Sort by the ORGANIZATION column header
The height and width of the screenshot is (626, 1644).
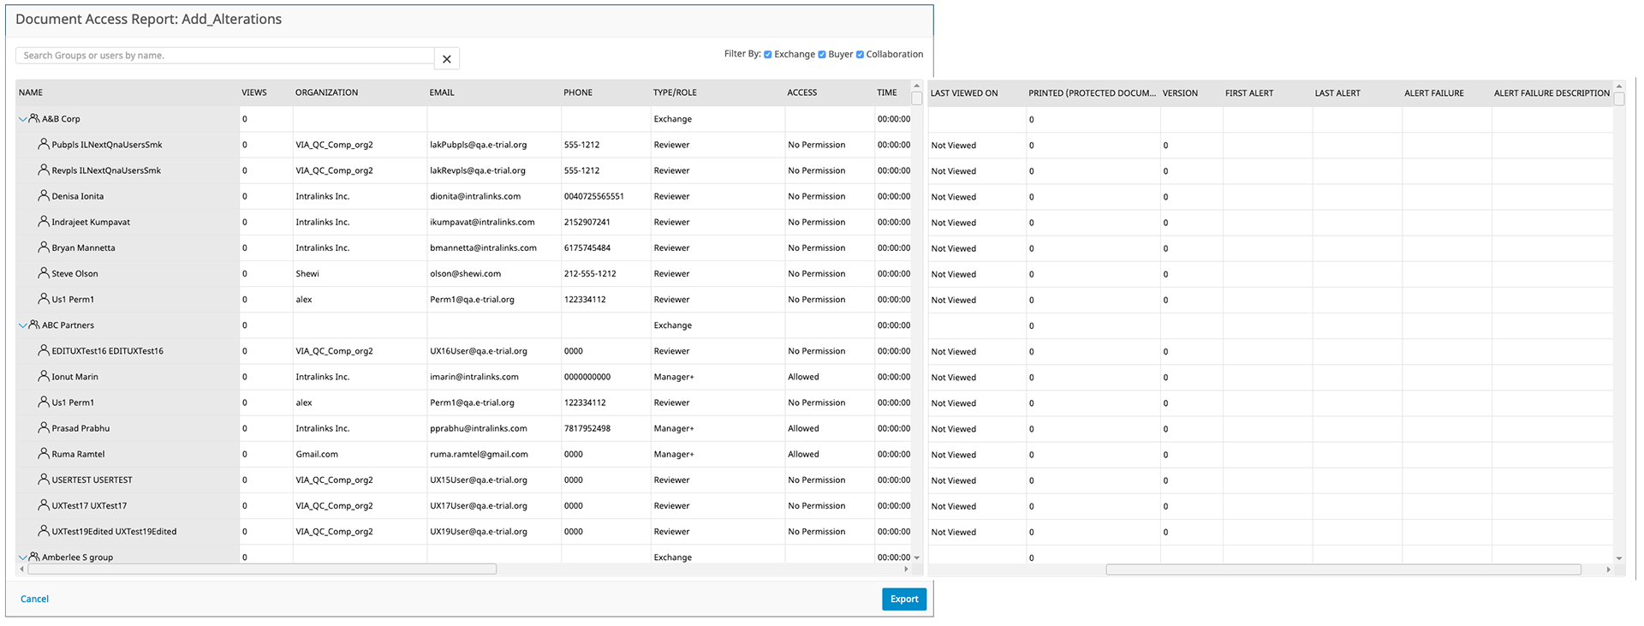(327, 92)
